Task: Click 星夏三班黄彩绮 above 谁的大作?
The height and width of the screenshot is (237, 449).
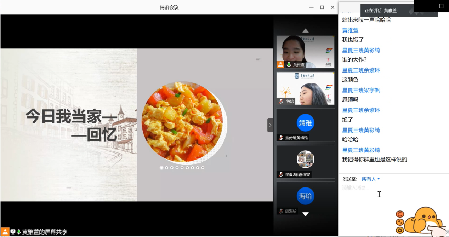Action: (361, 50)
